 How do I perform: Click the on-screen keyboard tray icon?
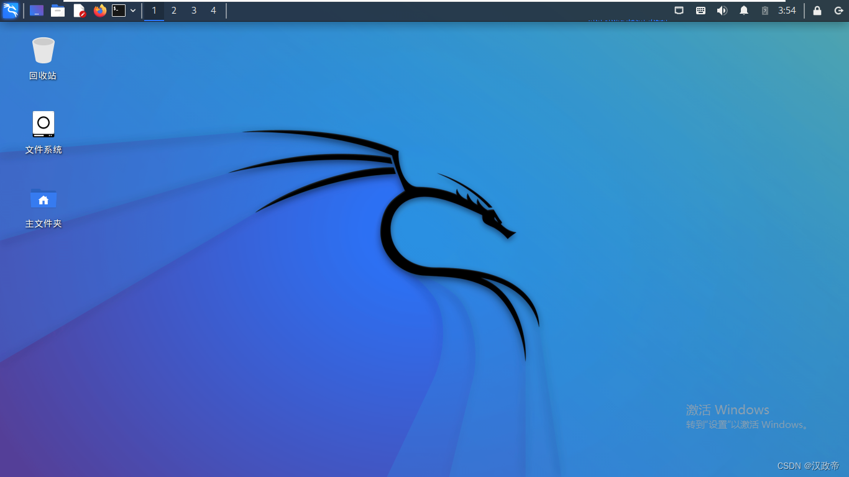(x=700, y=10)
